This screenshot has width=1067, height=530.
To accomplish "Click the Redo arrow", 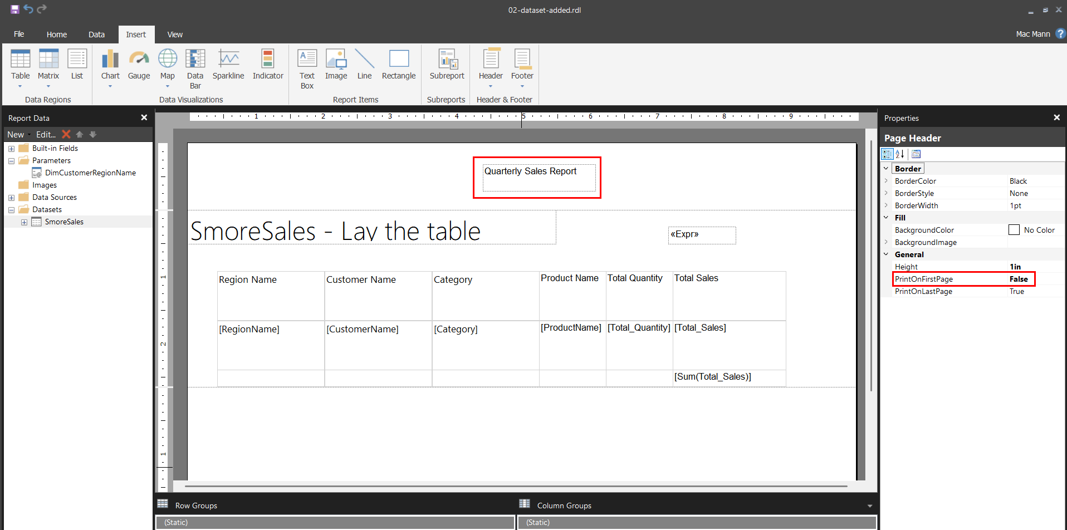I will coord(42,9).
